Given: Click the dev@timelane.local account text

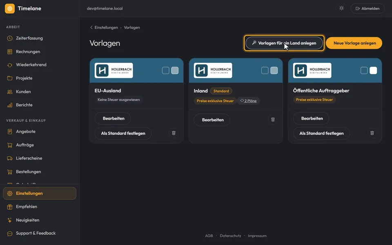Looking at the screenshot, I should click(x=105, y=9).
